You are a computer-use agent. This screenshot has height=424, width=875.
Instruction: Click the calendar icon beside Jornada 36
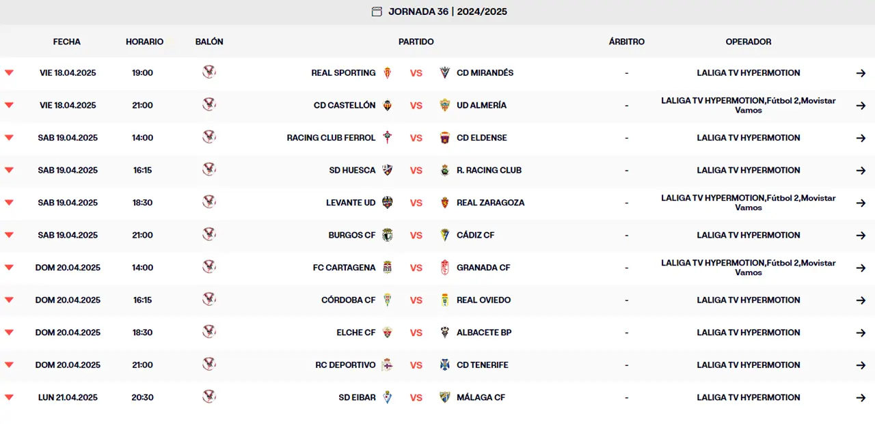pyautogui.click(x=377, y=12)
